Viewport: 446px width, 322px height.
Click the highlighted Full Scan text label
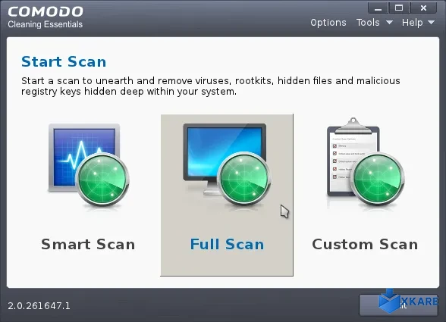[227, 244]
